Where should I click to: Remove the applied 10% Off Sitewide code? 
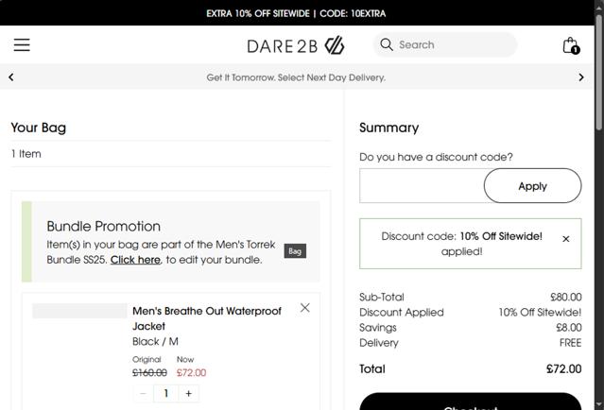tap(565, 239)
